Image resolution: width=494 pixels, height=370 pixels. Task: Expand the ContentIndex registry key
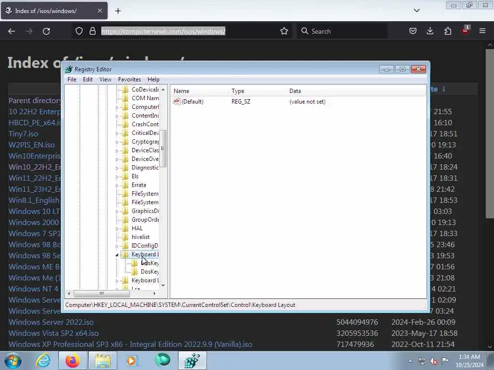(117, 116)
